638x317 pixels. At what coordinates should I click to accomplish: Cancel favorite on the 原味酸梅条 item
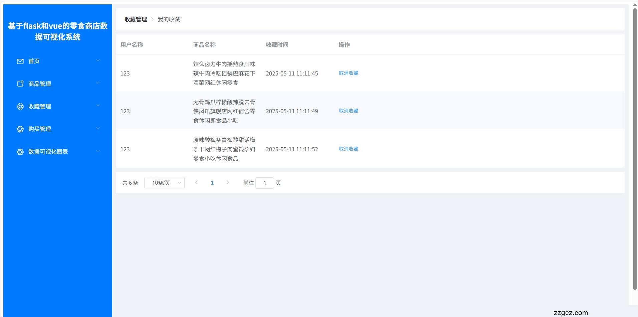click(348, 149)
